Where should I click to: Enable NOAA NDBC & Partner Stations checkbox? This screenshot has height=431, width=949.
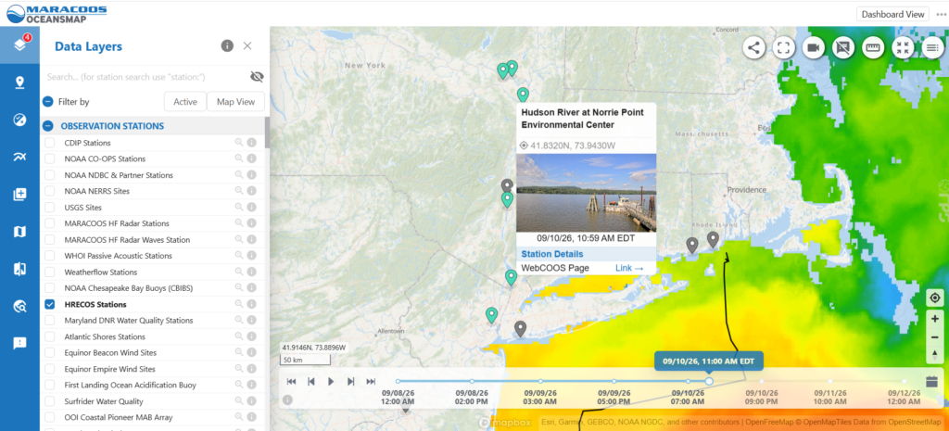click(x=50, y=175)
